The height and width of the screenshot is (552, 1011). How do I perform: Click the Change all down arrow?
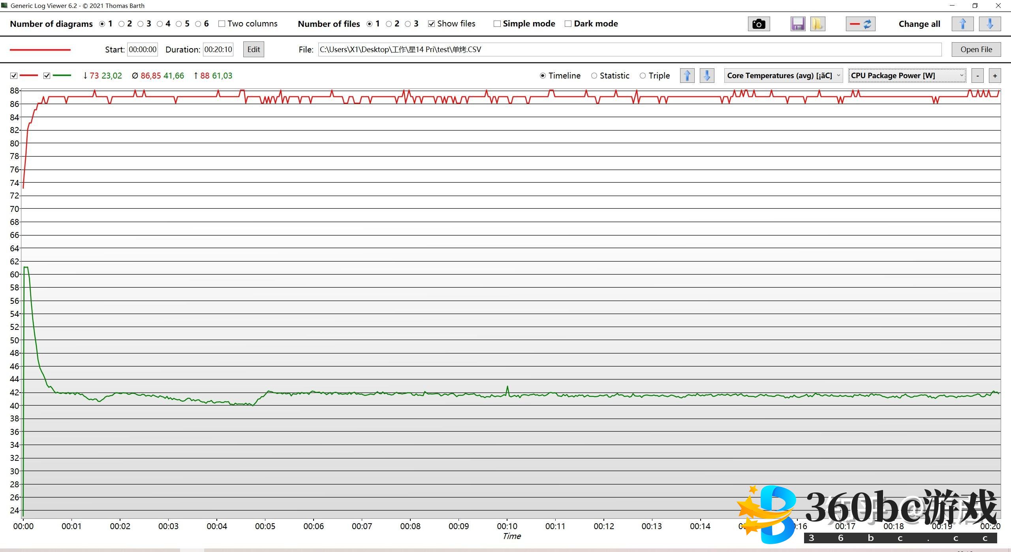point(990,24)
